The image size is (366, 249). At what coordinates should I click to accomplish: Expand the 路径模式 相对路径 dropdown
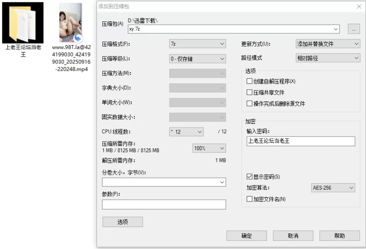(328, 58)
